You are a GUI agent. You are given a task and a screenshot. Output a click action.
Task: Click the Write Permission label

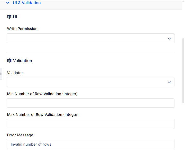pyautogui.click(x=22, y=29)
